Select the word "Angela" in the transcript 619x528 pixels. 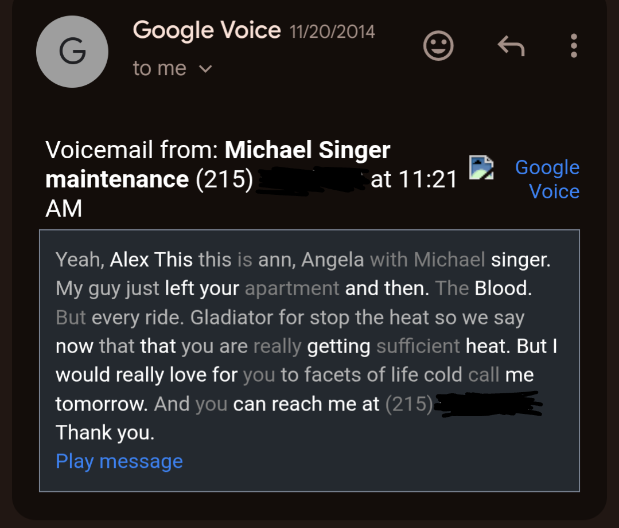coord(333,260)
